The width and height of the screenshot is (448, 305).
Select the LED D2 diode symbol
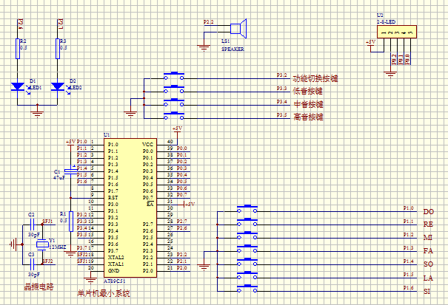pyautogui.click(x=58, y=86)
